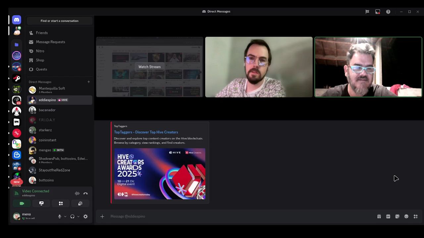The height and width of the screenshot is (238, 424).
Task: Open Hive Creators Awards 2025 embed image
Action: click(160, 174)
